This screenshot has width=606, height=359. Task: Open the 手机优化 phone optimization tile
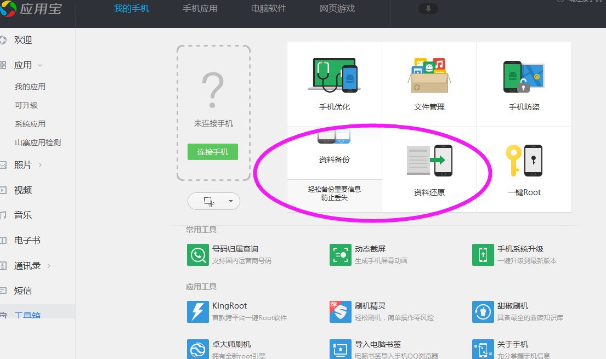pos(335,84)
